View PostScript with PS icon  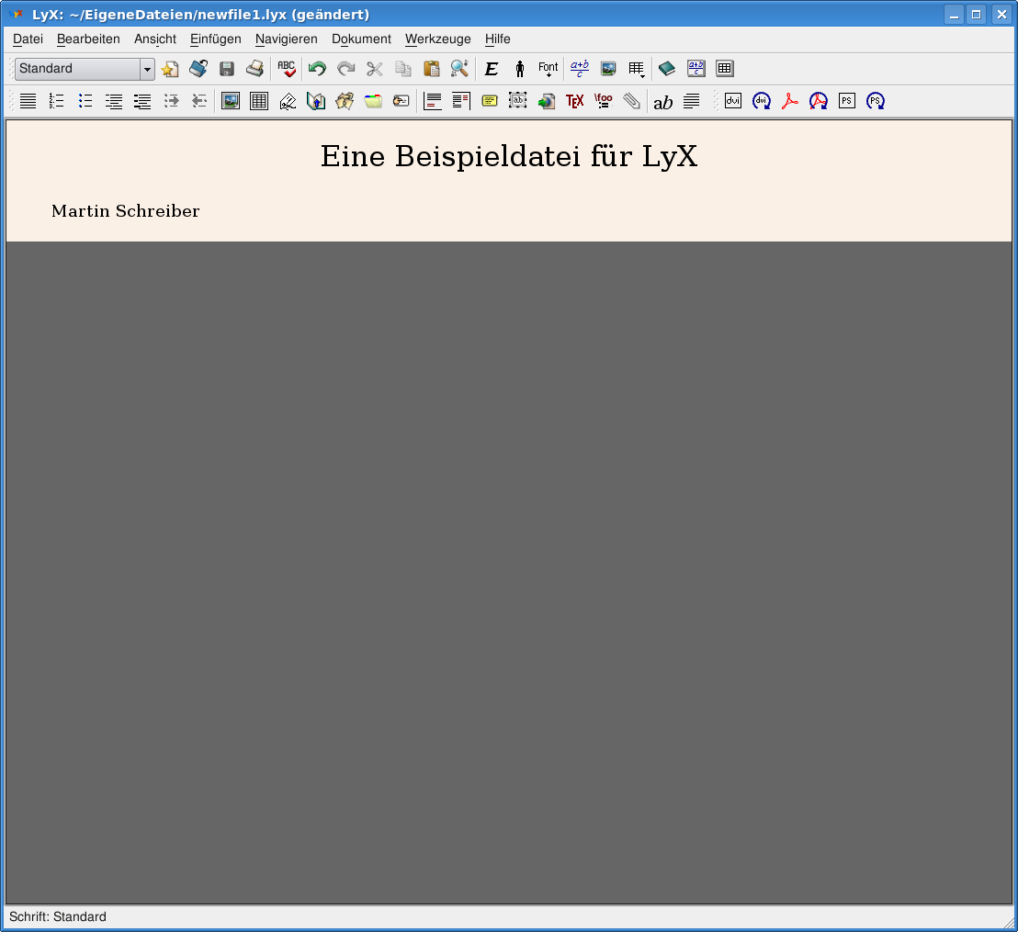coord(846,101)
